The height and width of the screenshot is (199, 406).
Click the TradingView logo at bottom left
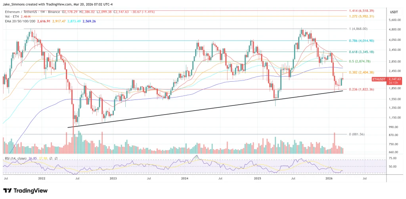(x=25, y=191)
